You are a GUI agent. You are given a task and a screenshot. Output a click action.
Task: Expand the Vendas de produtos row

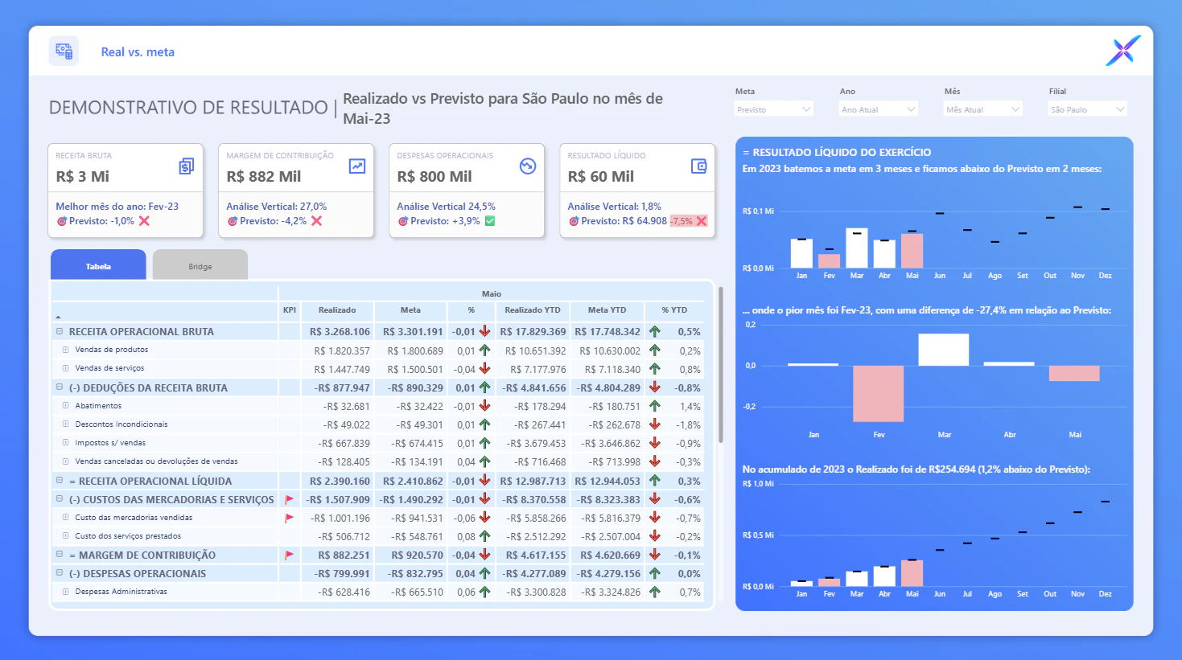point(65,350)
